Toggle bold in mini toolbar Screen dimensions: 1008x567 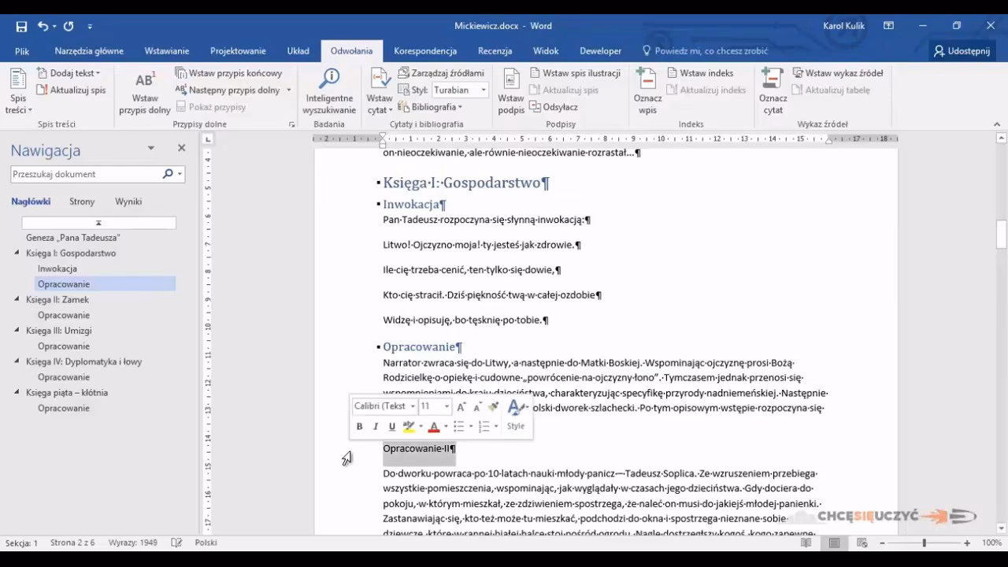tap(359, 426)
